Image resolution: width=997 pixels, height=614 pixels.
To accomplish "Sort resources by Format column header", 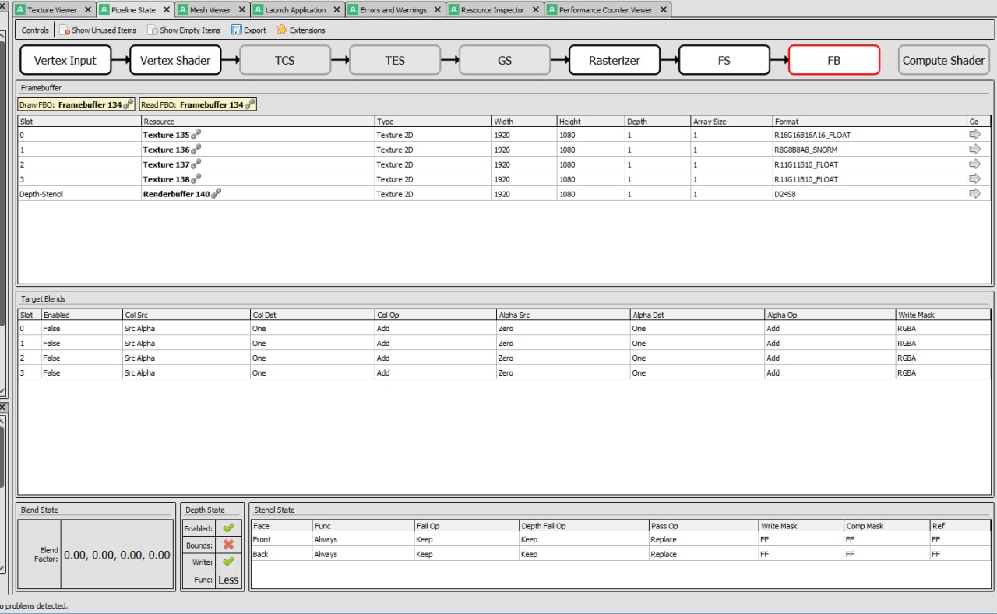I will (787, 122).
